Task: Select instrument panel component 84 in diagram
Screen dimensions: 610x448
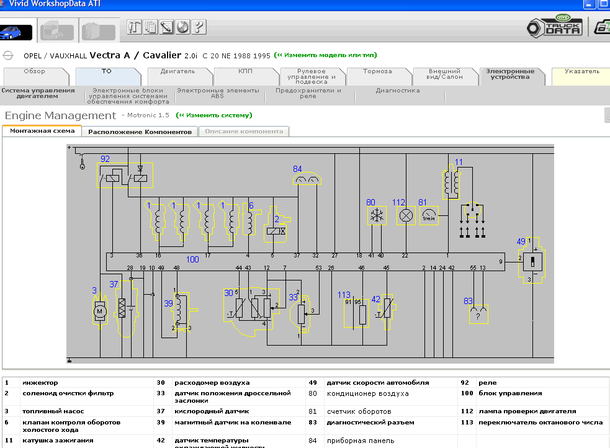Action: point(307,179)
